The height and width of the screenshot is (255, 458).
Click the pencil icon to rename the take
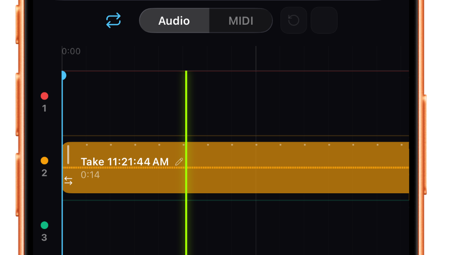tap(179, 162)
